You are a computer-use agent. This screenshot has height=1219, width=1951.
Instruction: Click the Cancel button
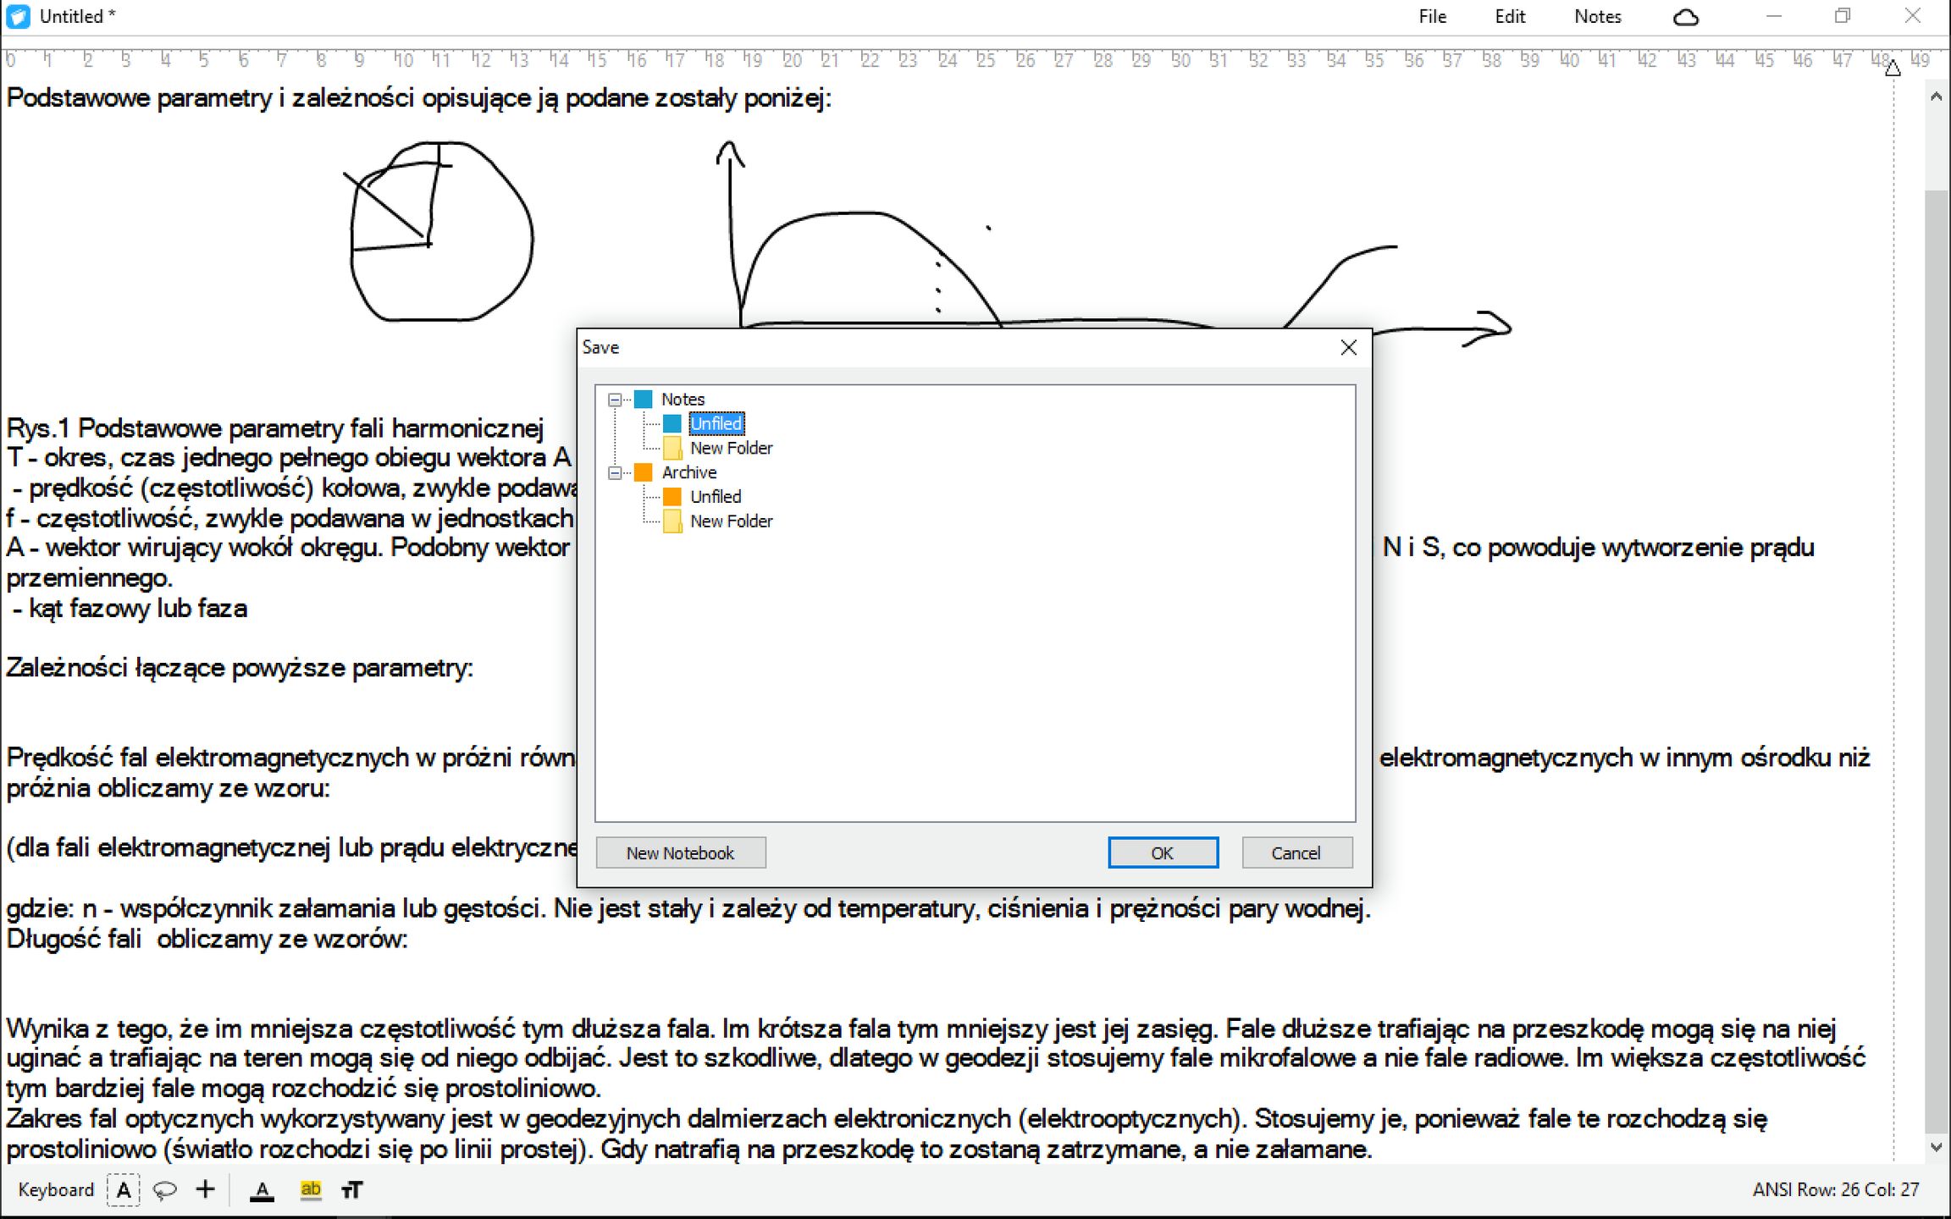click(x=1296, y=852)
